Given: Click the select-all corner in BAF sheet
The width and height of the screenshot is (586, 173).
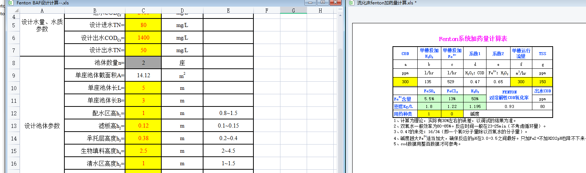Looking at the screenshot, I should [14, 11].
